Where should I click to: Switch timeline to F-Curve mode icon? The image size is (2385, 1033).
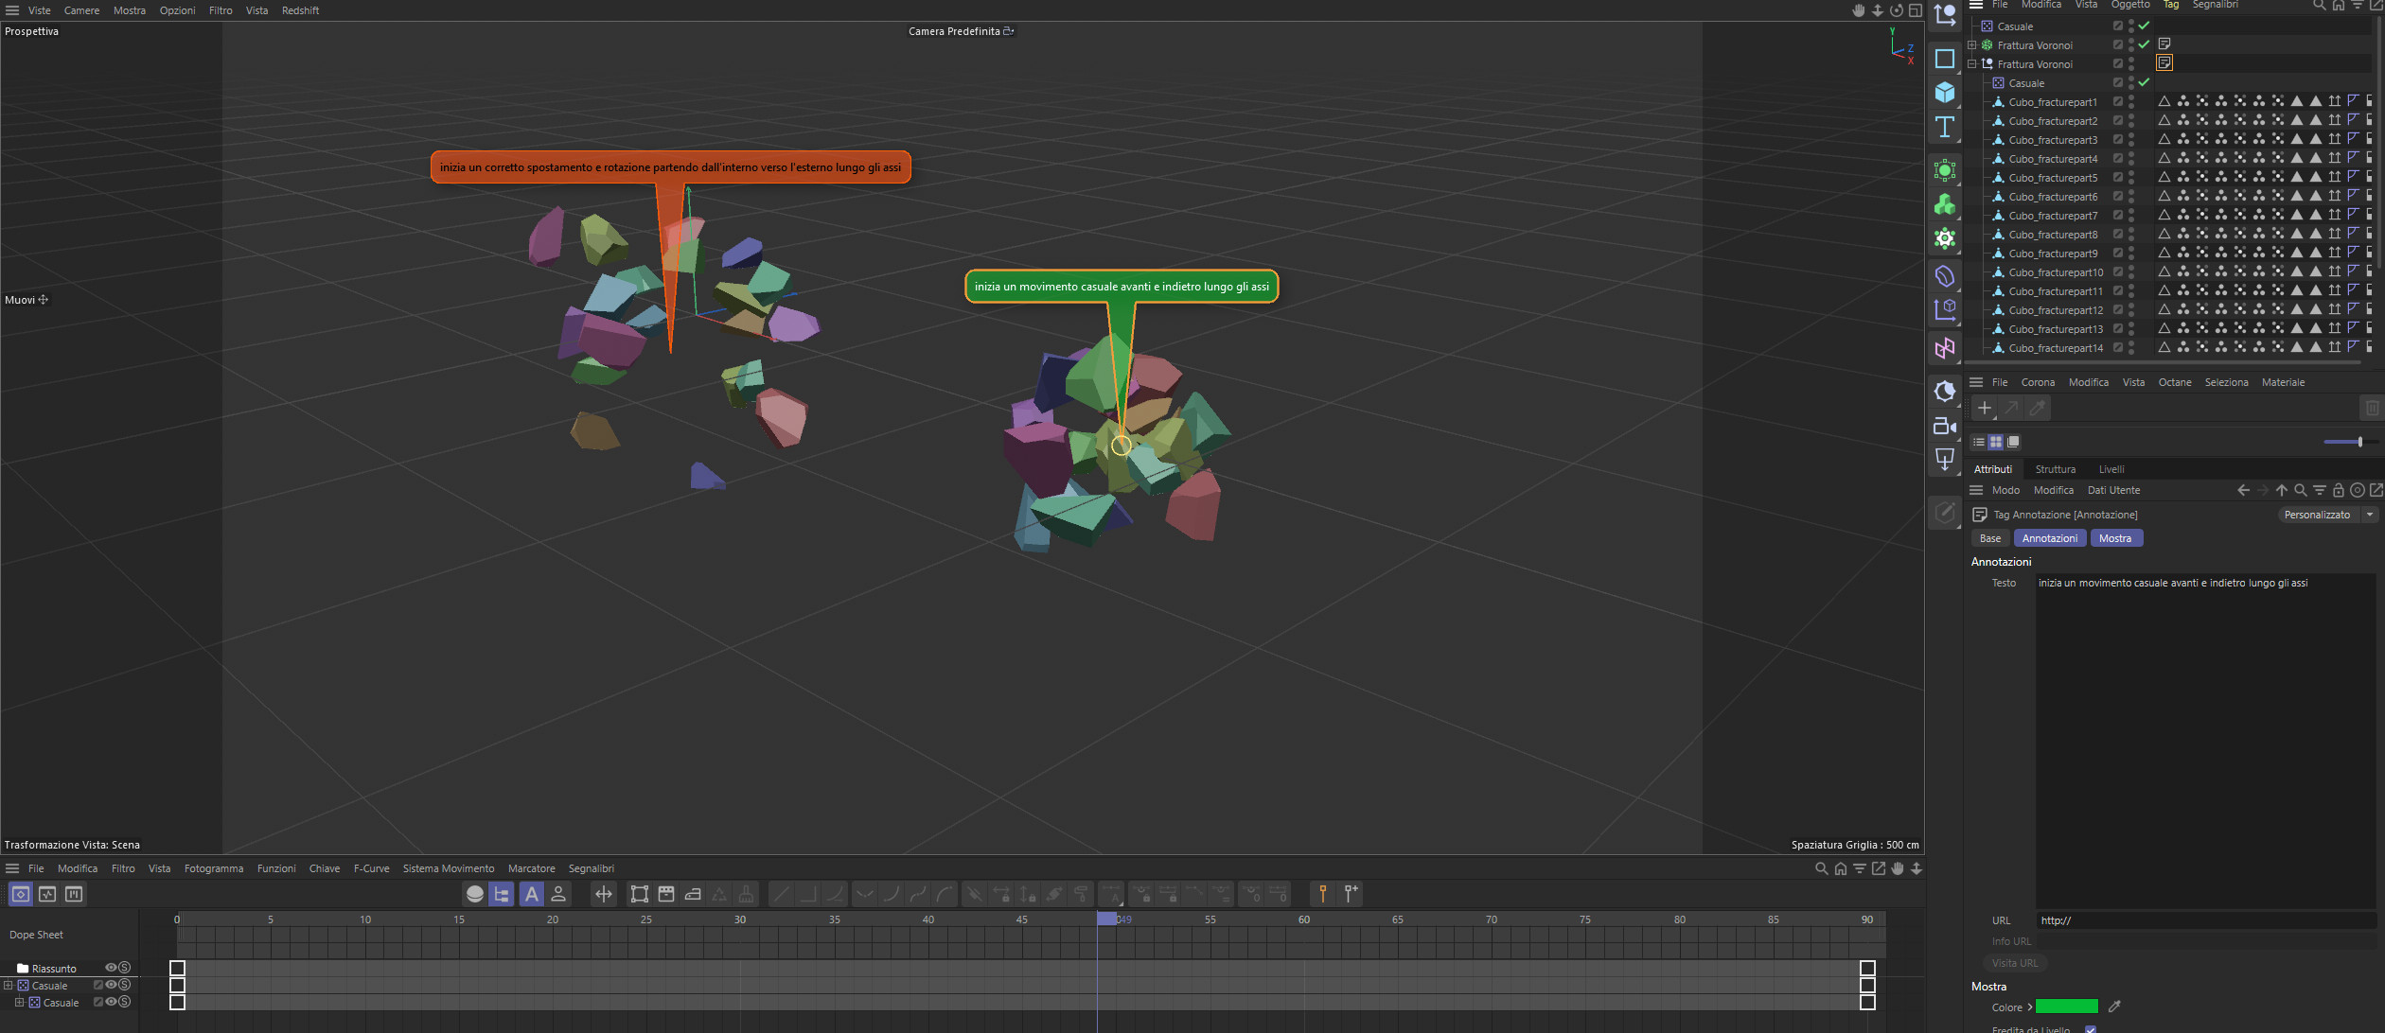[x=47, y=894]
